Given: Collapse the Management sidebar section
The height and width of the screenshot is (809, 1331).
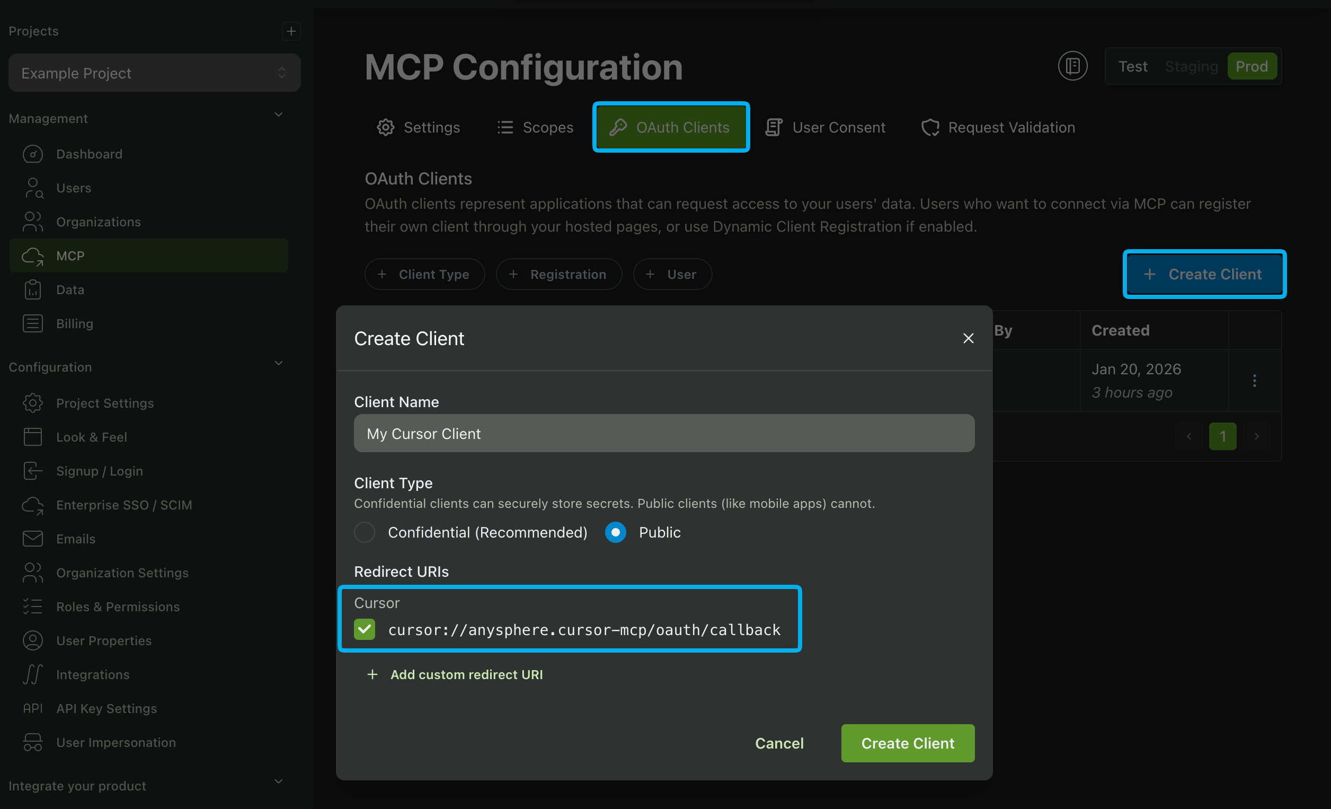Looking at the screenshot, I should point(279,115).
